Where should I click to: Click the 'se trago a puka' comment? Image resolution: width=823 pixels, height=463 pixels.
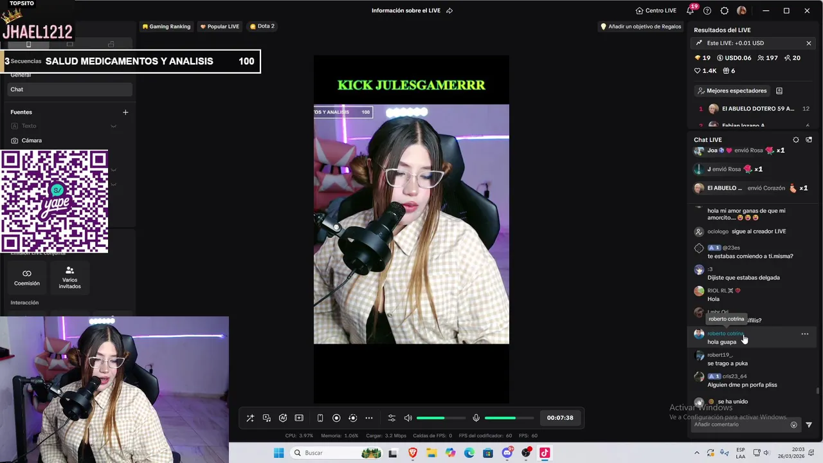click(x=727, y=363)
